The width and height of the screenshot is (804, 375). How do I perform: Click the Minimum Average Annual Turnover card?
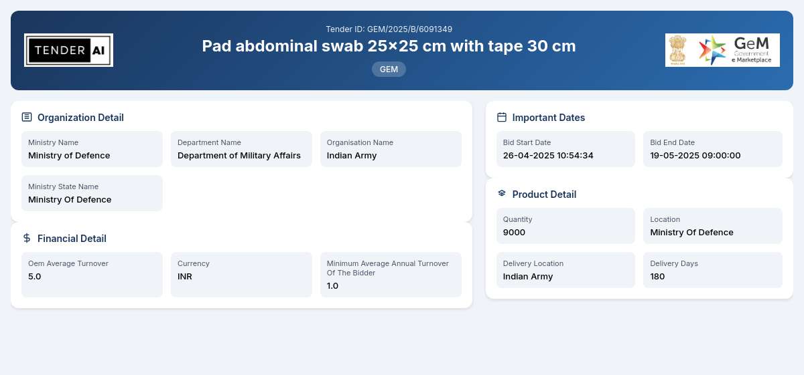391,275
